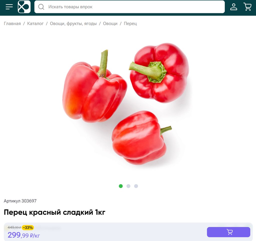Click the 'Перец красный сладкий 1кг' title

54,212
